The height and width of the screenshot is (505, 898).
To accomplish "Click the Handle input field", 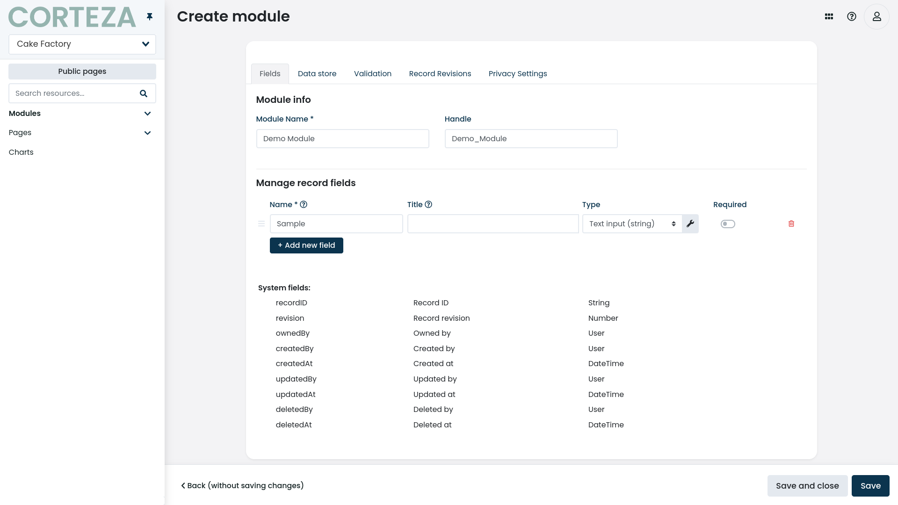I will tap(531, 139).
